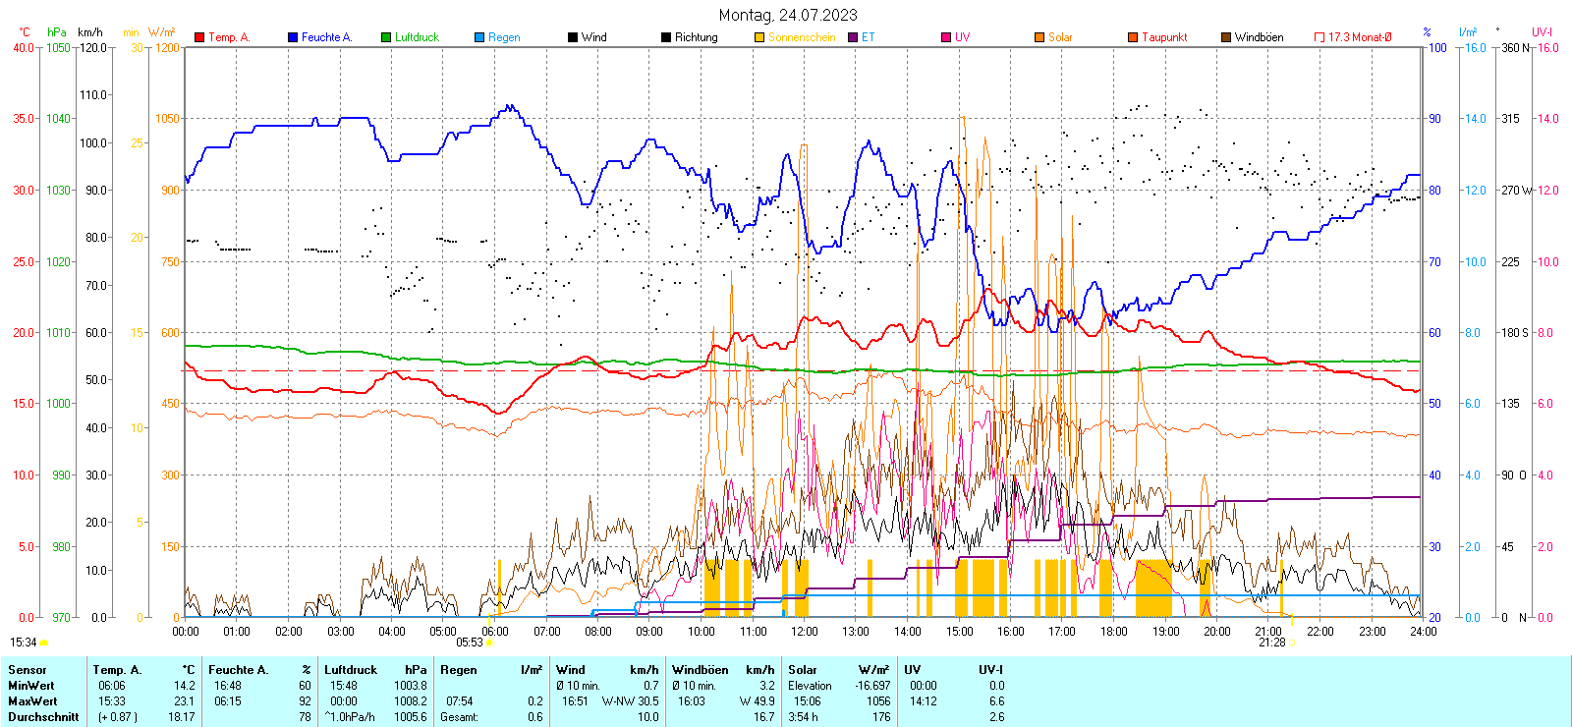The image size is (1572, 727).
Task: Click the Windböen column header in table
Action: coord(698,670)
